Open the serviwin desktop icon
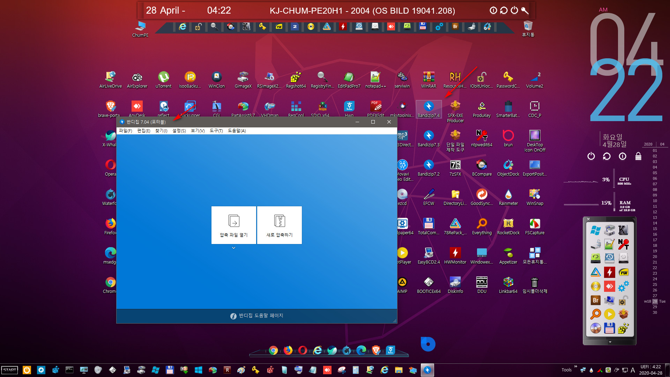This screenshot has height=377, width=670. pos(402,80)
